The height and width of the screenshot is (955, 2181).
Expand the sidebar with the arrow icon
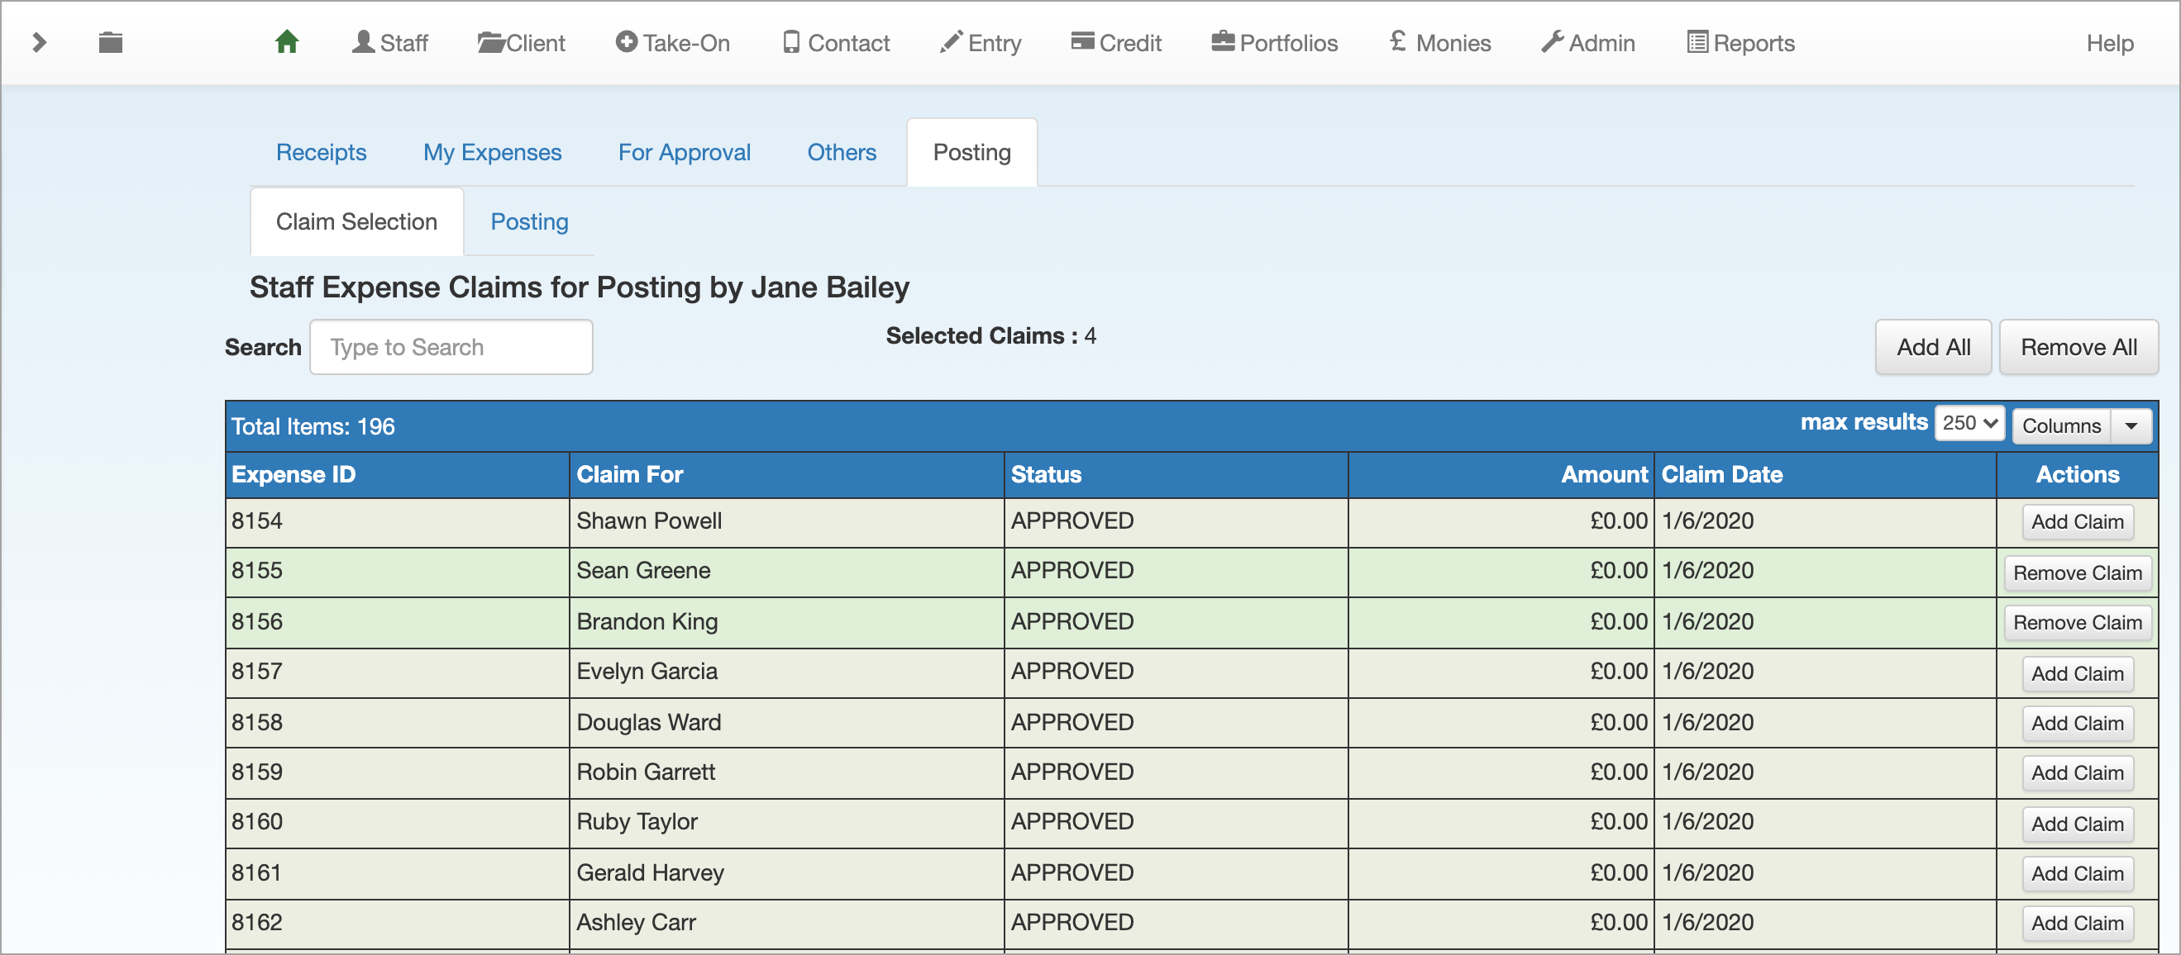(x=39, y=41)
